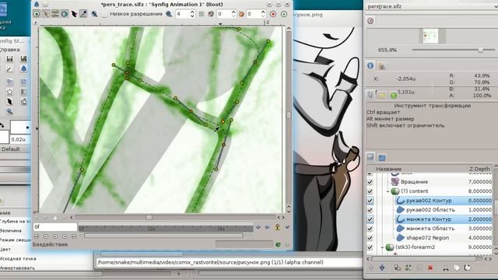Click the copy layer icon in layers panel
This screenshot has height=280, width=498.
(457, 268)
